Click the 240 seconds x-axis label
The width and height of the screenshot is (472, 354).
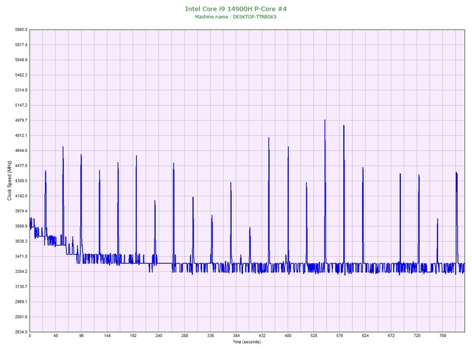pyautogui.click(x=159, y=336)
